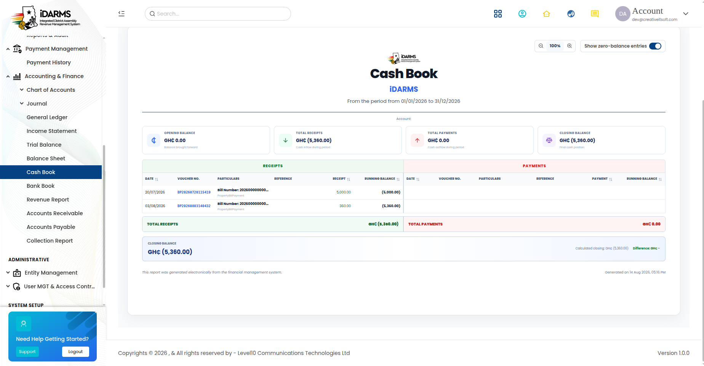
Task: Open the user profile icon
Action: pos(522,14)
